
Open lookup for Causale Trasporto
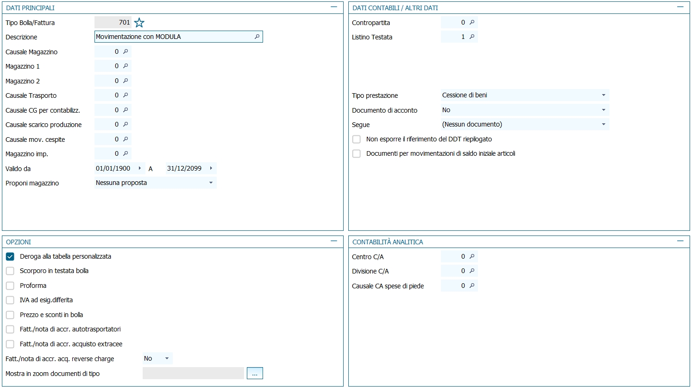pyautogui.click(x=126, y=95)
